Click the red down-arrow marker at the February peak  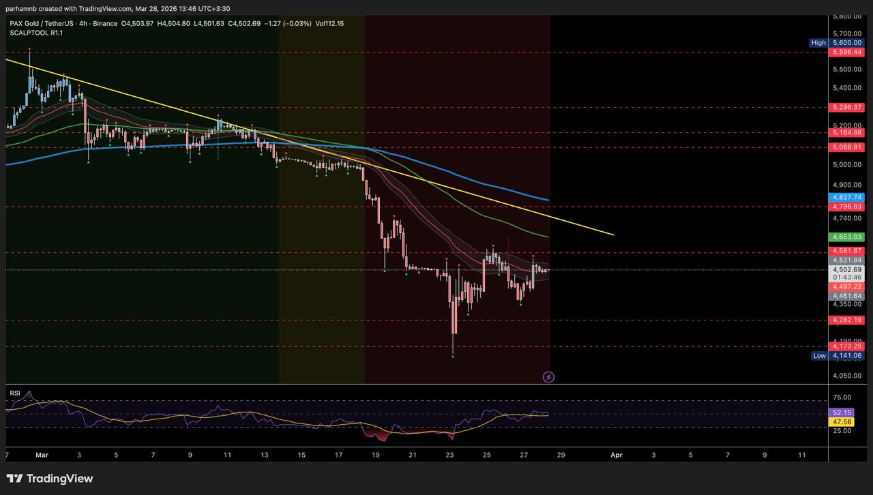click(29, 50)
